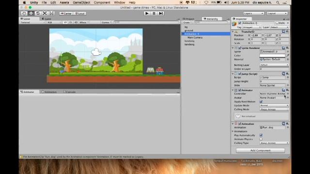Open the Textured draw mode dropdown

(x=33, y=22)
